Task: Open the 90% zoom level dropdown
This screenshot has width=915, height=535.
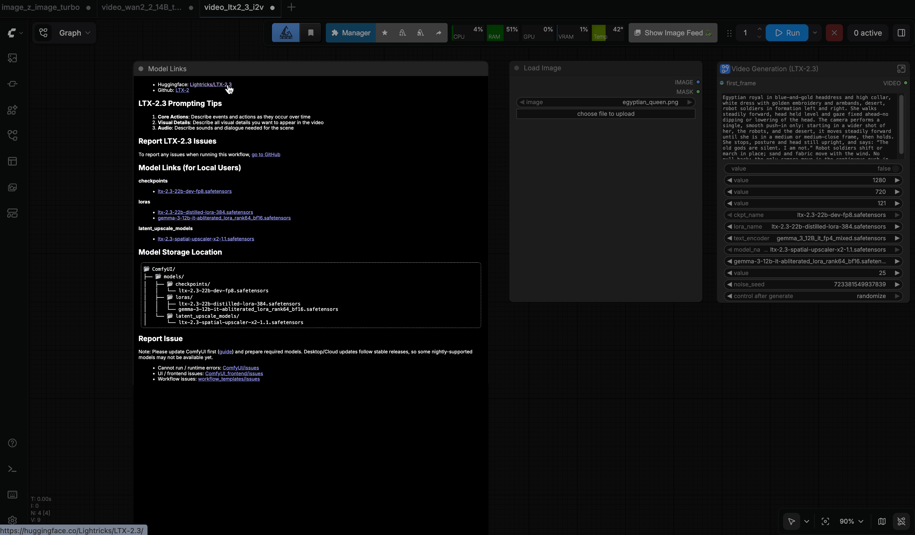Action: (851, 521)
